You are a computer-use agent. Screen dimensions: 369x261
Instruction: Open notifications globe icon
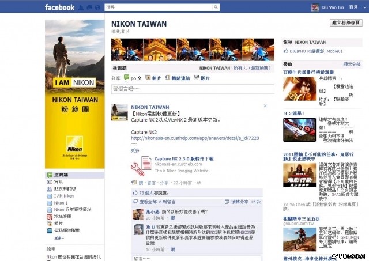(x=97, y=7)
